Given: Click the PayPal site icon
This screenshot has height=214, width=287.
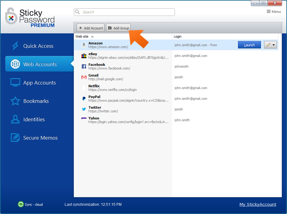Looking at the screenshot, I should coord(84,99).
